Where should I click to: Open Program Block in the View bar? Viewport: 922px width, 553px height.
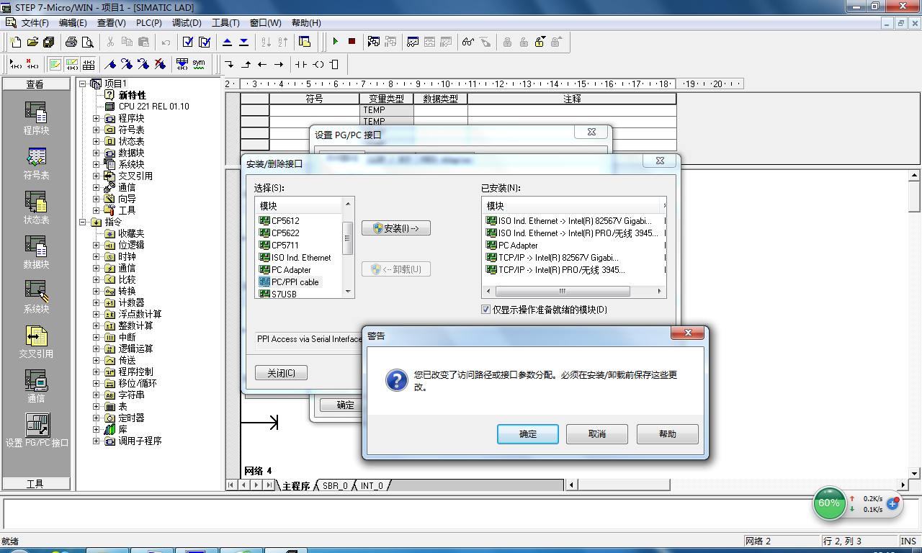(36, 118)
